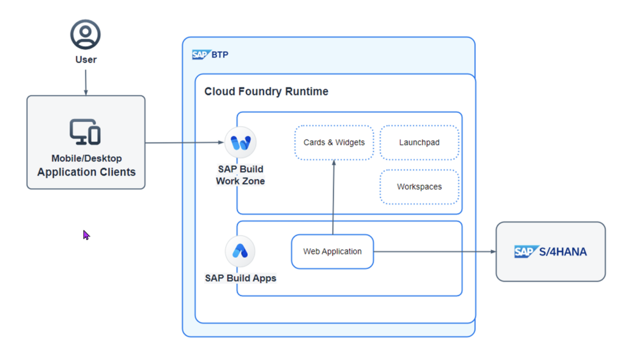622x355 pixels.
Task: Click the SAP Build Apps text label
Action: (241, 279)
